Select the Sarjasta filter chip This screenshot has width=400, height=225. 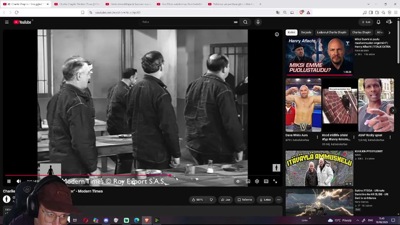pyautogui.click(x=306, y=32)
